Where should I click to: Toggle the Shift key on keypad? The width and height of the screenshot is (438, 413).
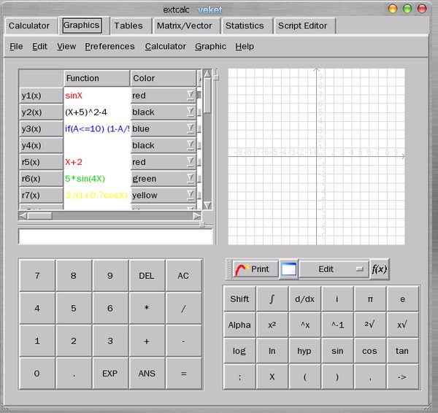tap(239, 298)
